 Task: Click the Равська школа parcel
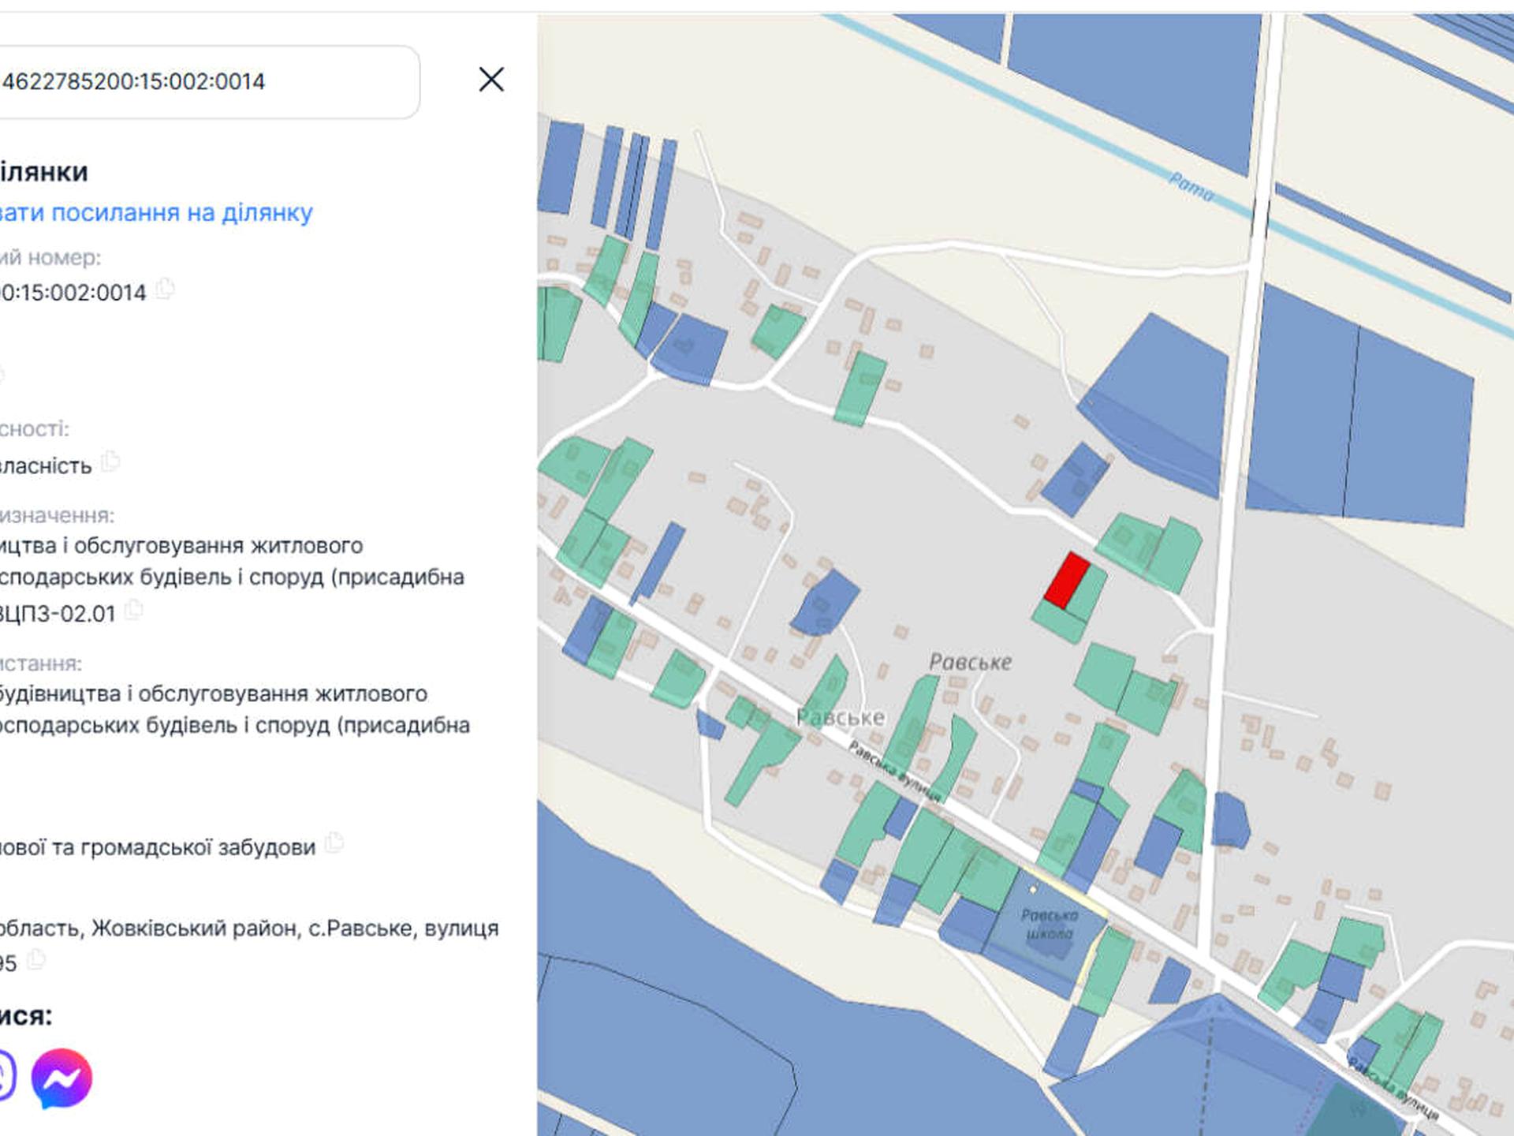coord(1048,925)
